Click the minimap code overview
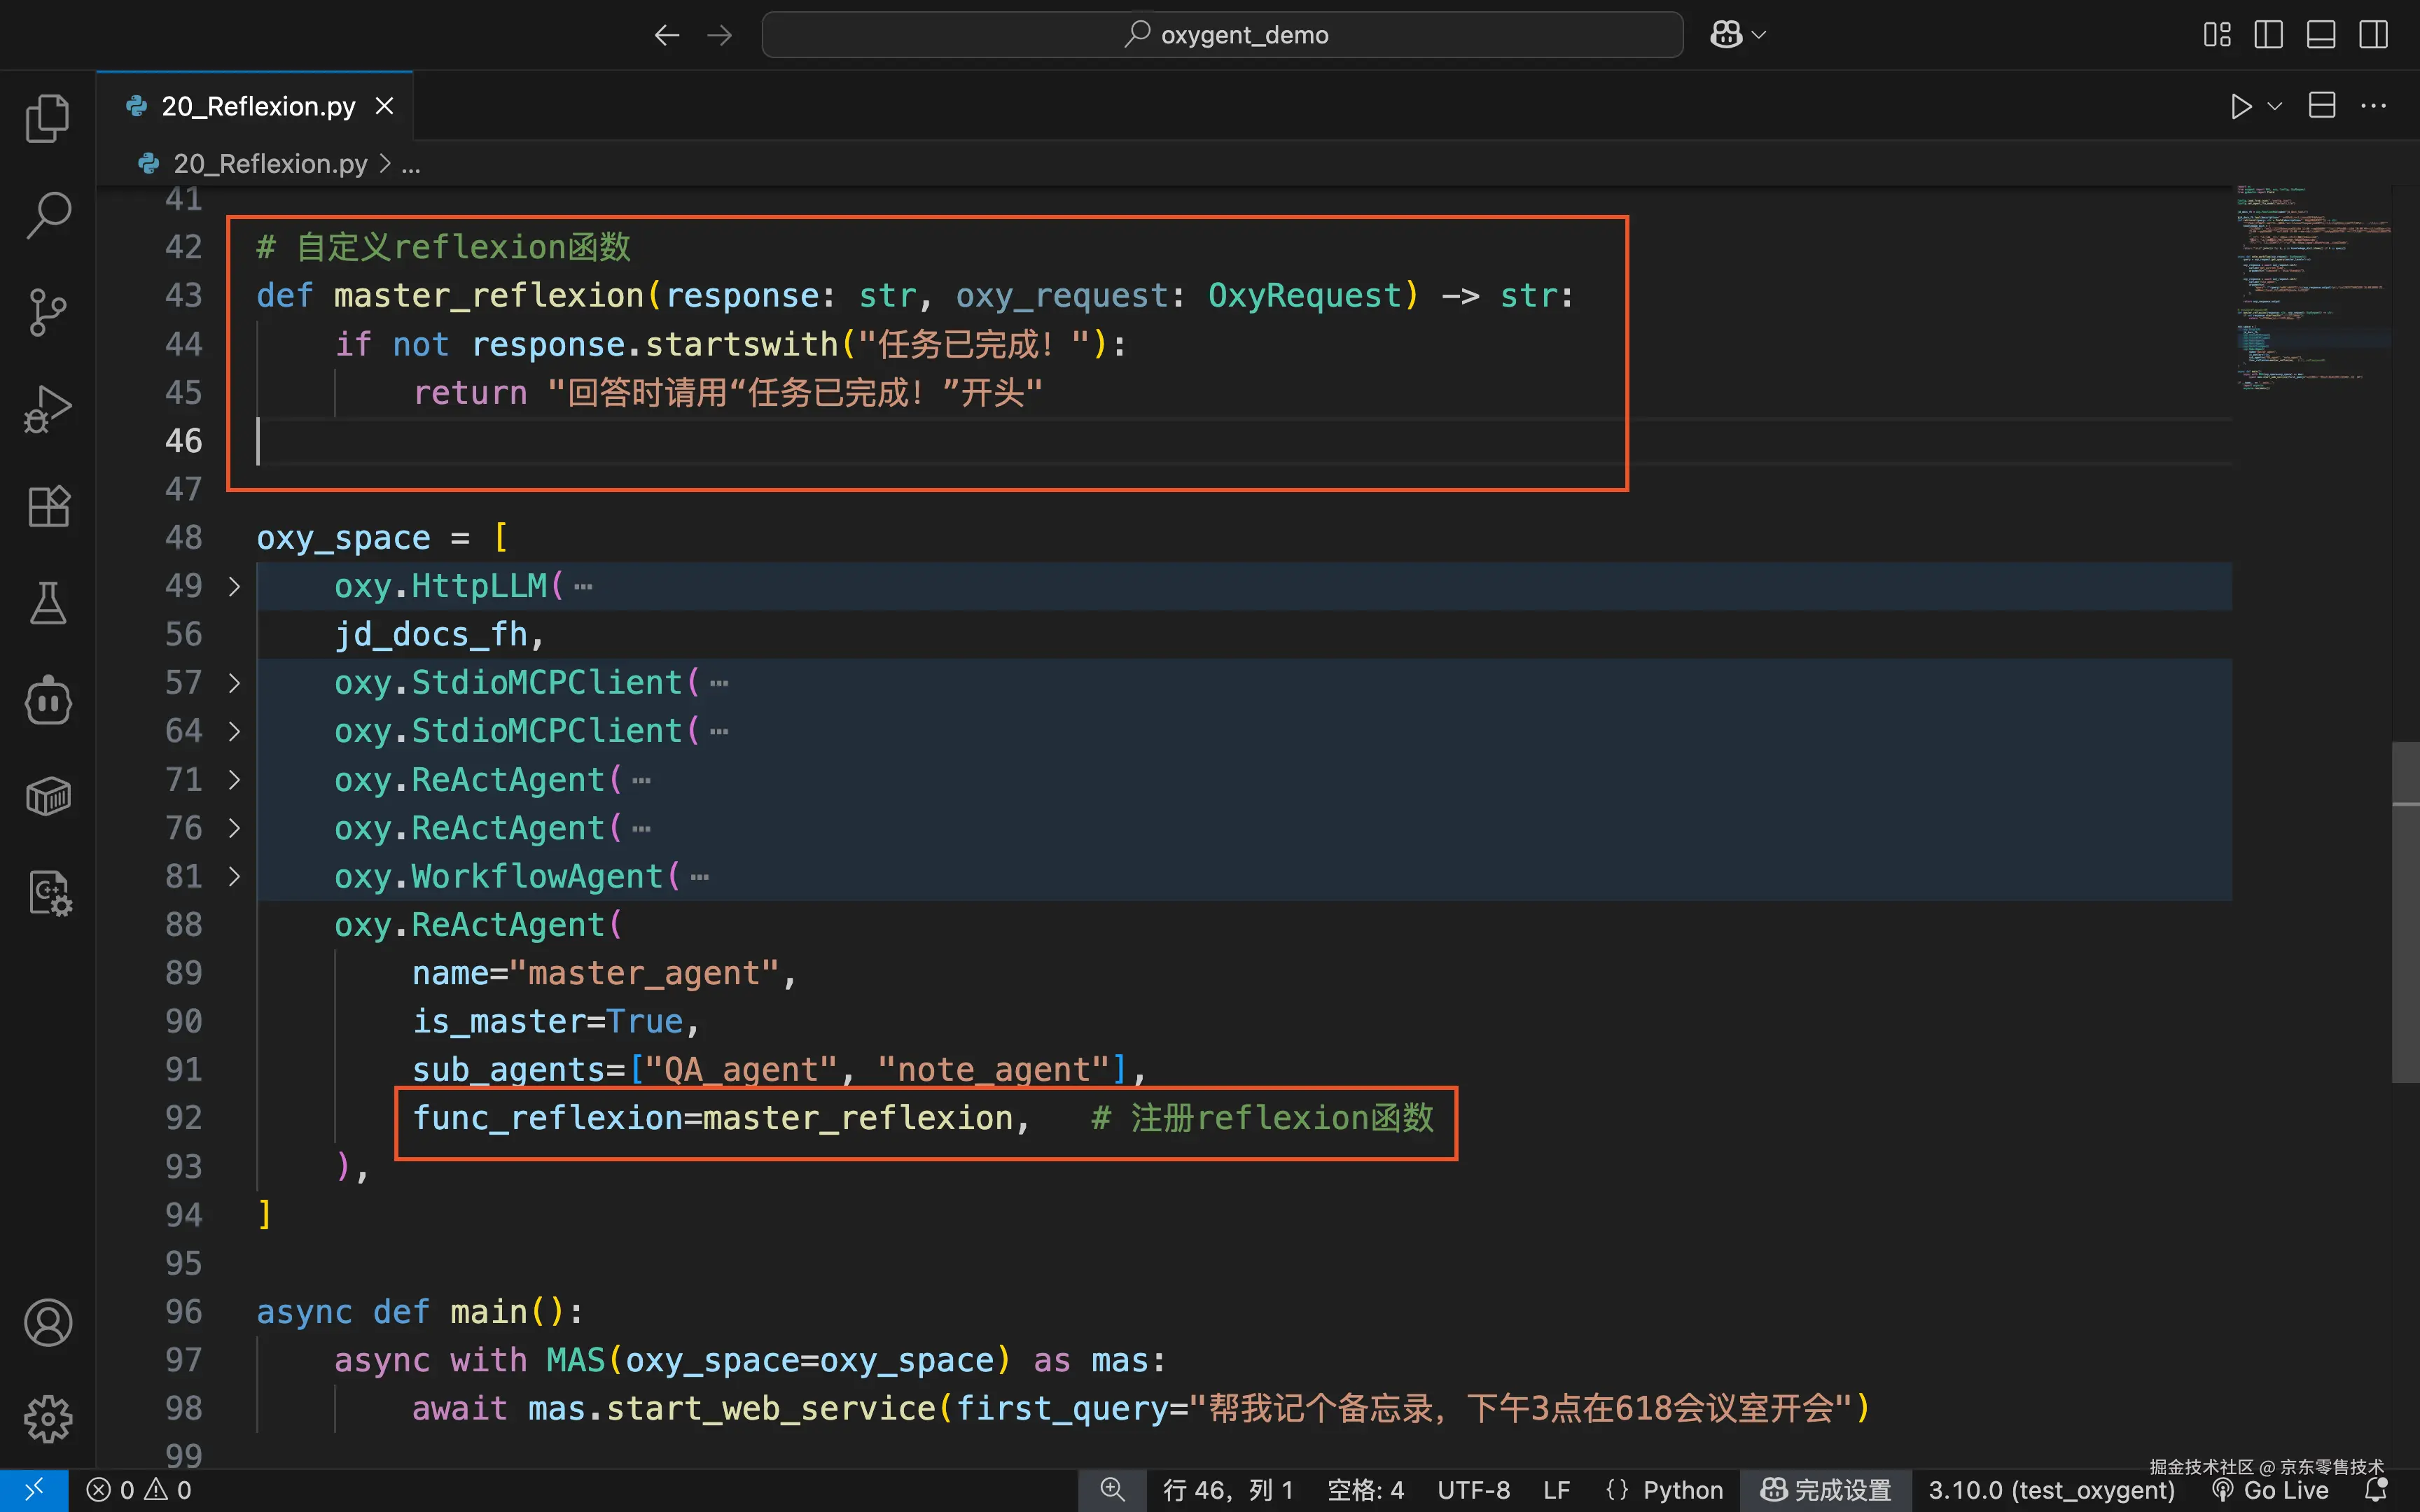Image resolution: width=2420 pixels, height=1512 pixels. (x=2312, y=288)
